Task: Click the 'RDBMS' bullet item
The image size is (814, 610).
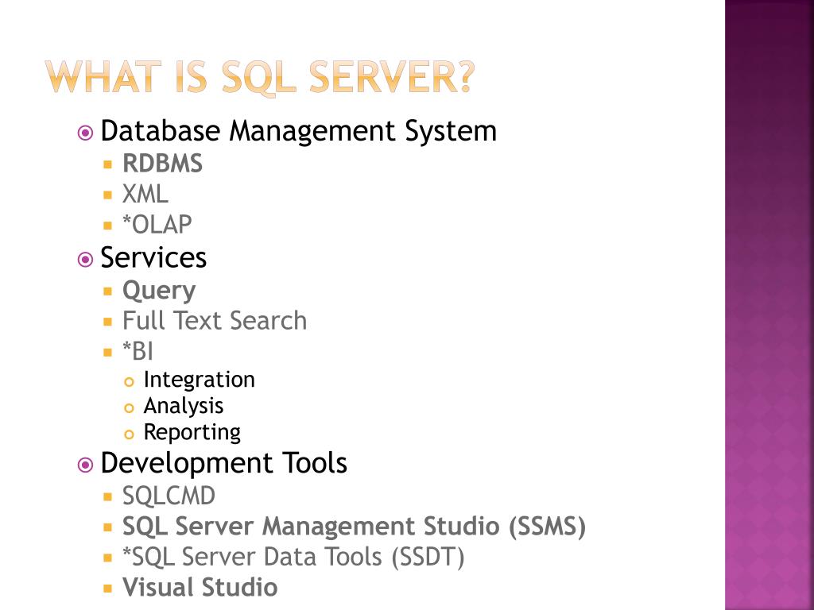Action: pyautogui.click(x=162, y=164)
